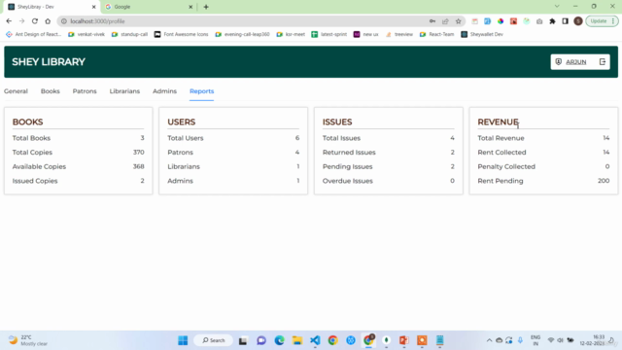Open Visual Studio Code from taskbar
The image size is (622, 350).
pyautogui.click(x=315, y=340)
